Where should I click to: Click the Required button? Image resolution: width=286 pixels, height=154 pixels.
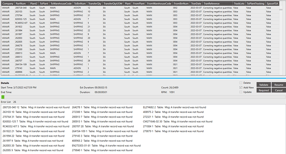coord(264,90)
